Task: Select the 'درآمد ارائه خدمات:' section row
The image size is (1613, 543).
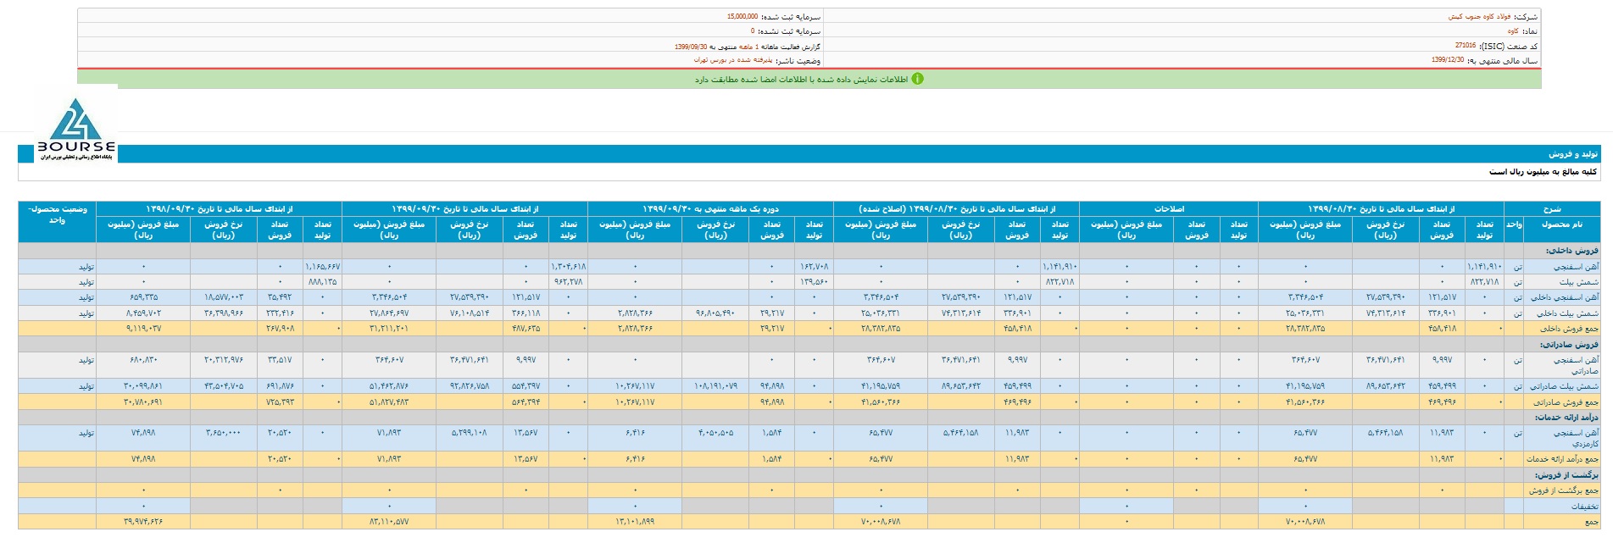Action: tap(809, 418)
